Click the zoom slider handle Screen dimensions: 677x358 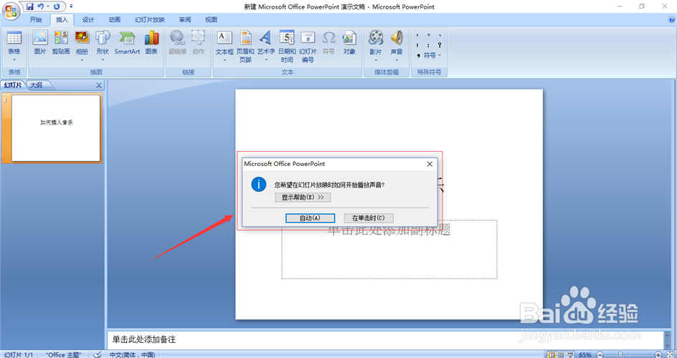point(620,354)
